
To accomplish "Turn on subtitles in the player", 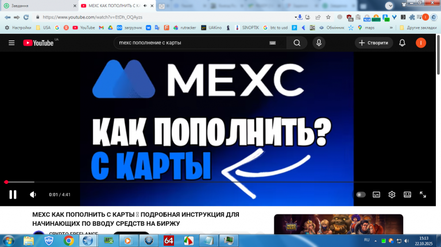I will click(376, 194).
